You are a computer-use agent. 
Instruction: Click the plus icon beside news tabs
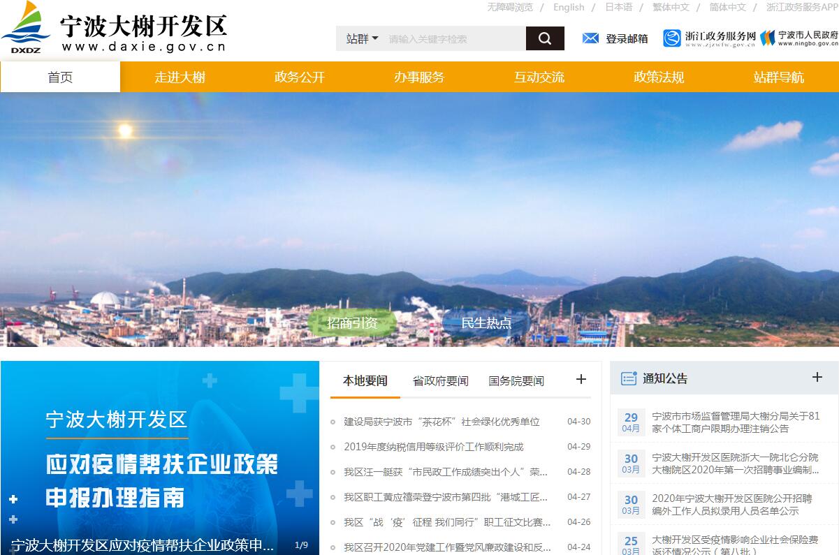[581, 379]
